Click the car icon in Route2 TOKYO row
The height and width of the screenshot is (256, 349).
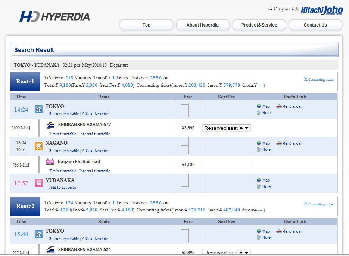pos(279,231)
